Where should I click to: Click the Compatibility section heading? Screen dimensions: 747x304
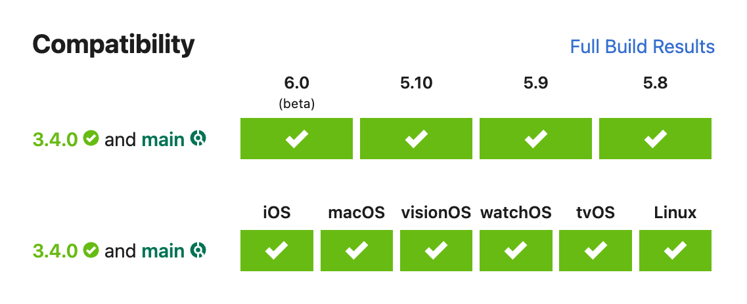click(114, 45)
